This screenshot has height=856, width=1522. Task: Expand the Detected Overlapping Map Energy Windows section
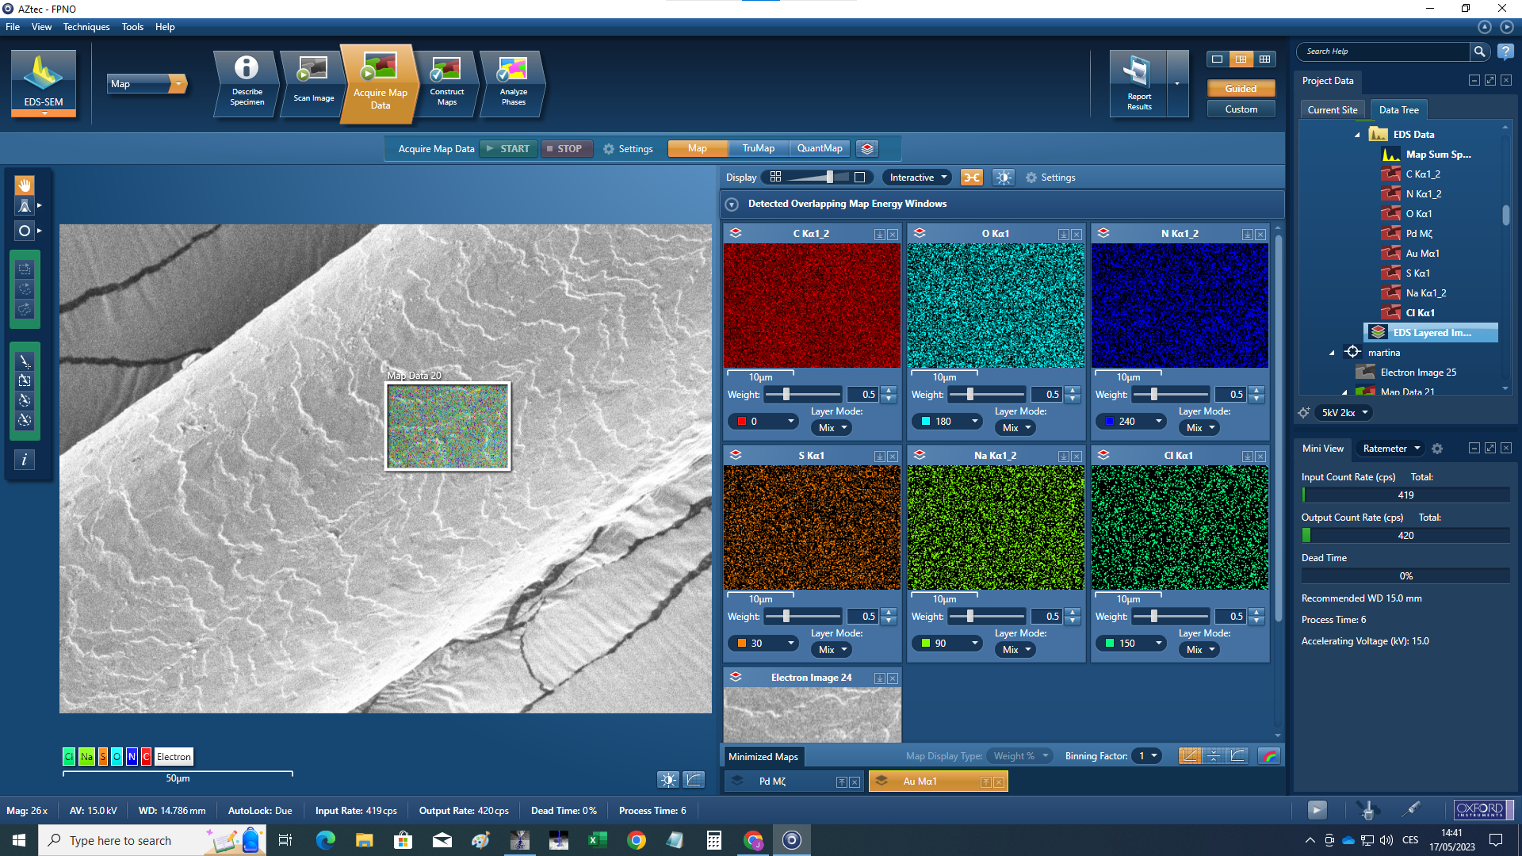tap(732, 204)
